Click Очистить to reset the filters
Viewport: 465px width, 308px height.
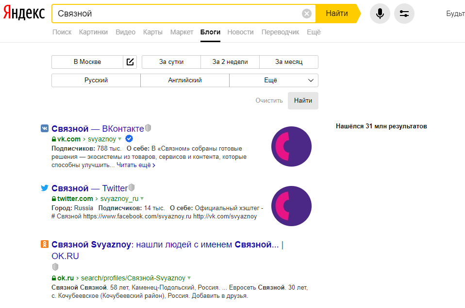[269, 101]
